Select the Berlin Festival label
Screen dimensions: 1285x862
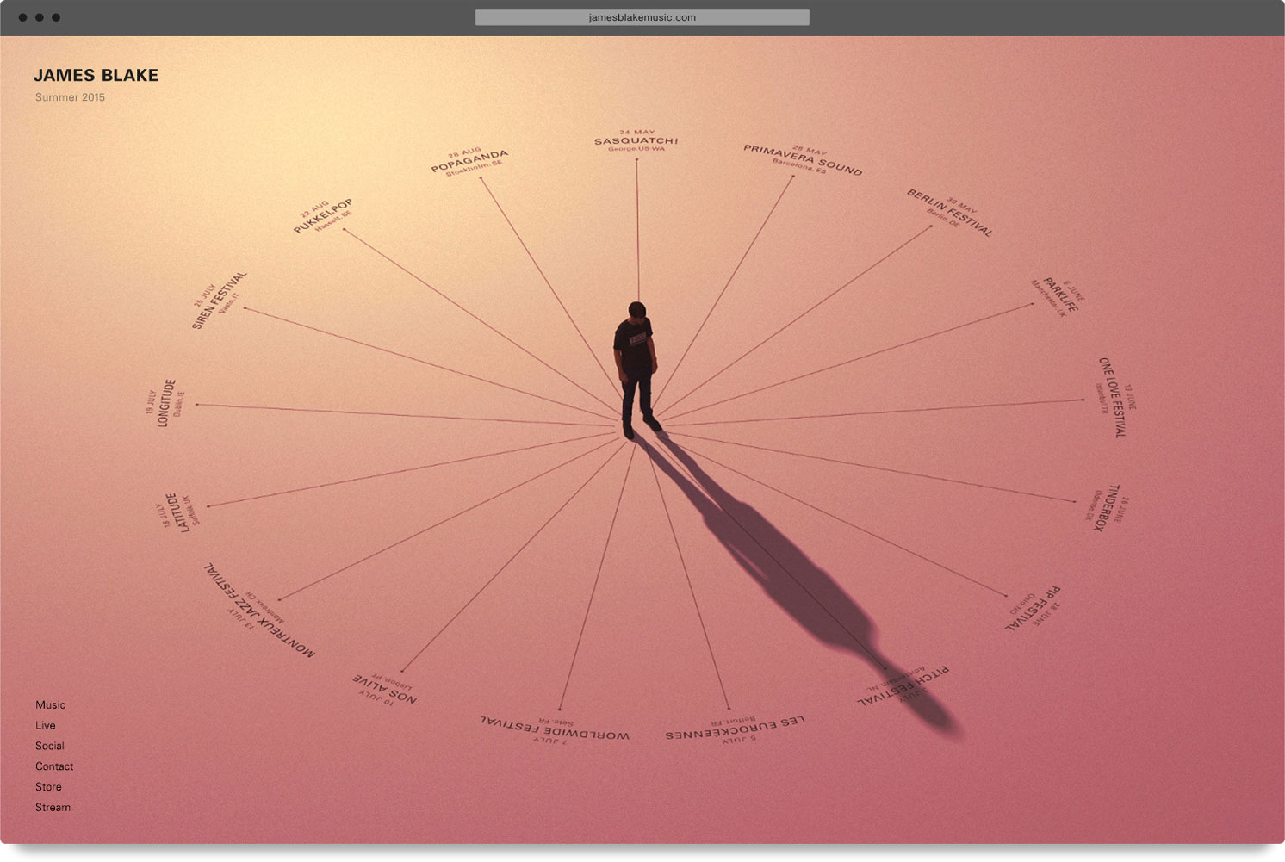point(950,213)
